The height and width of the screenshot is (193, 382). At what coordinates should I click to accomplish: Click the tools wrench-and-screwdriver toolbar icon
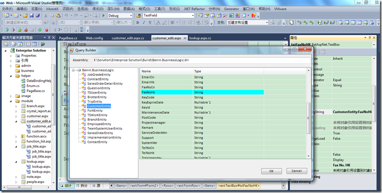click(x=225, y=15)
